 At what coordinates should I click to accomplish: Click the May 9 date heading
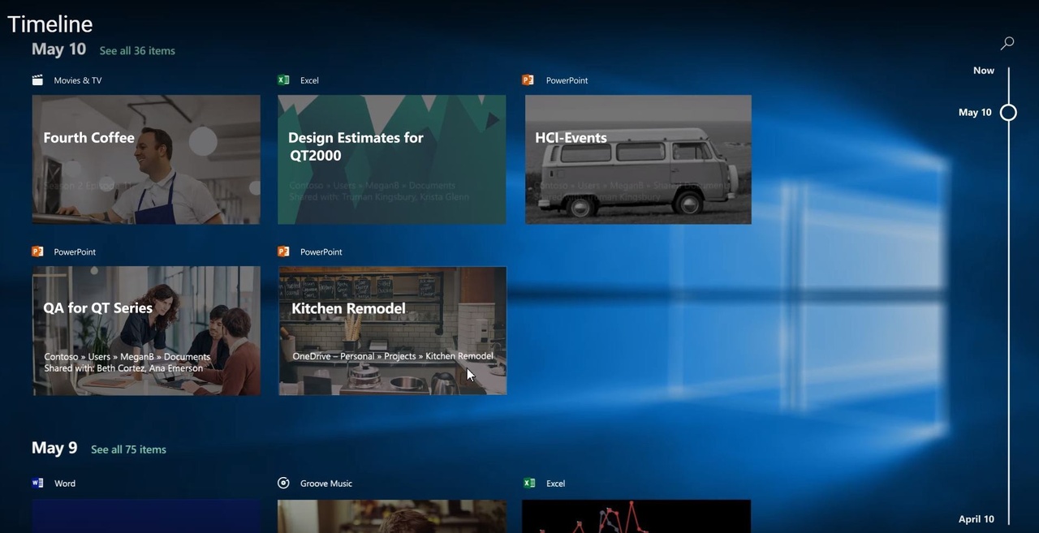tap(54, 448)
